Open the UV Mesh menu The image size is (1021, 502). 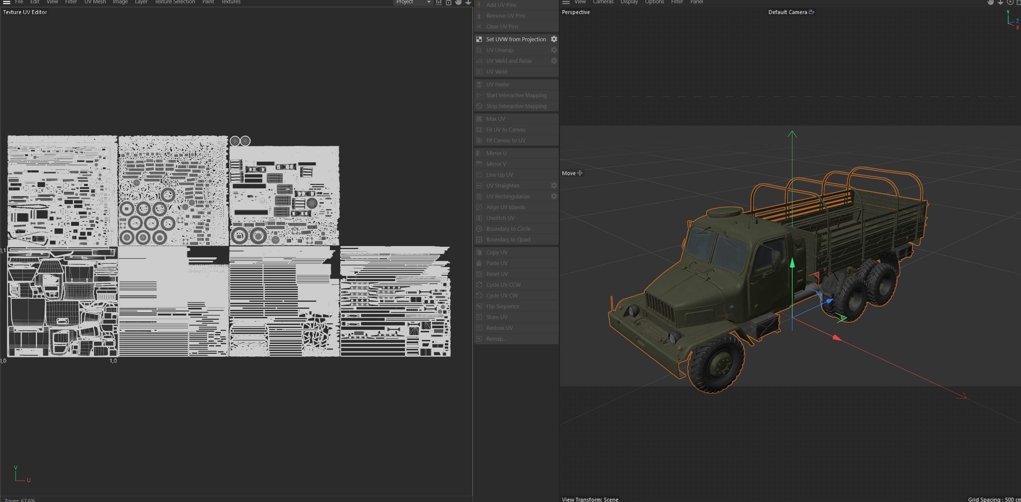click(x=95, y=2)
